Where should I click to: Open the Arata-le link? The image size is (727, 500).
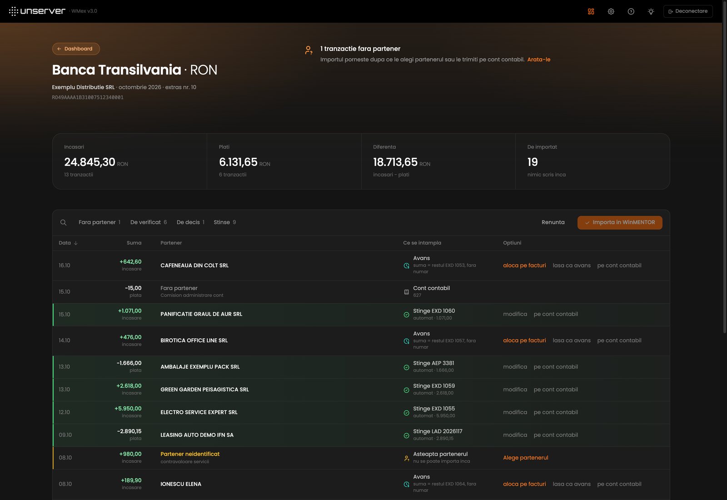pyautogui.click(x=538, y=60)
